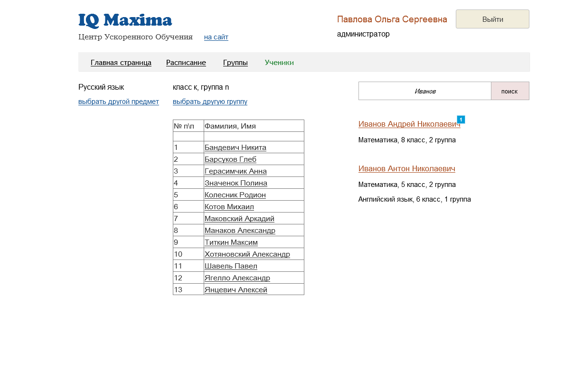Open student Котов Михаил
This screenshot has width=565, height=389.
[x=229, y=207]
